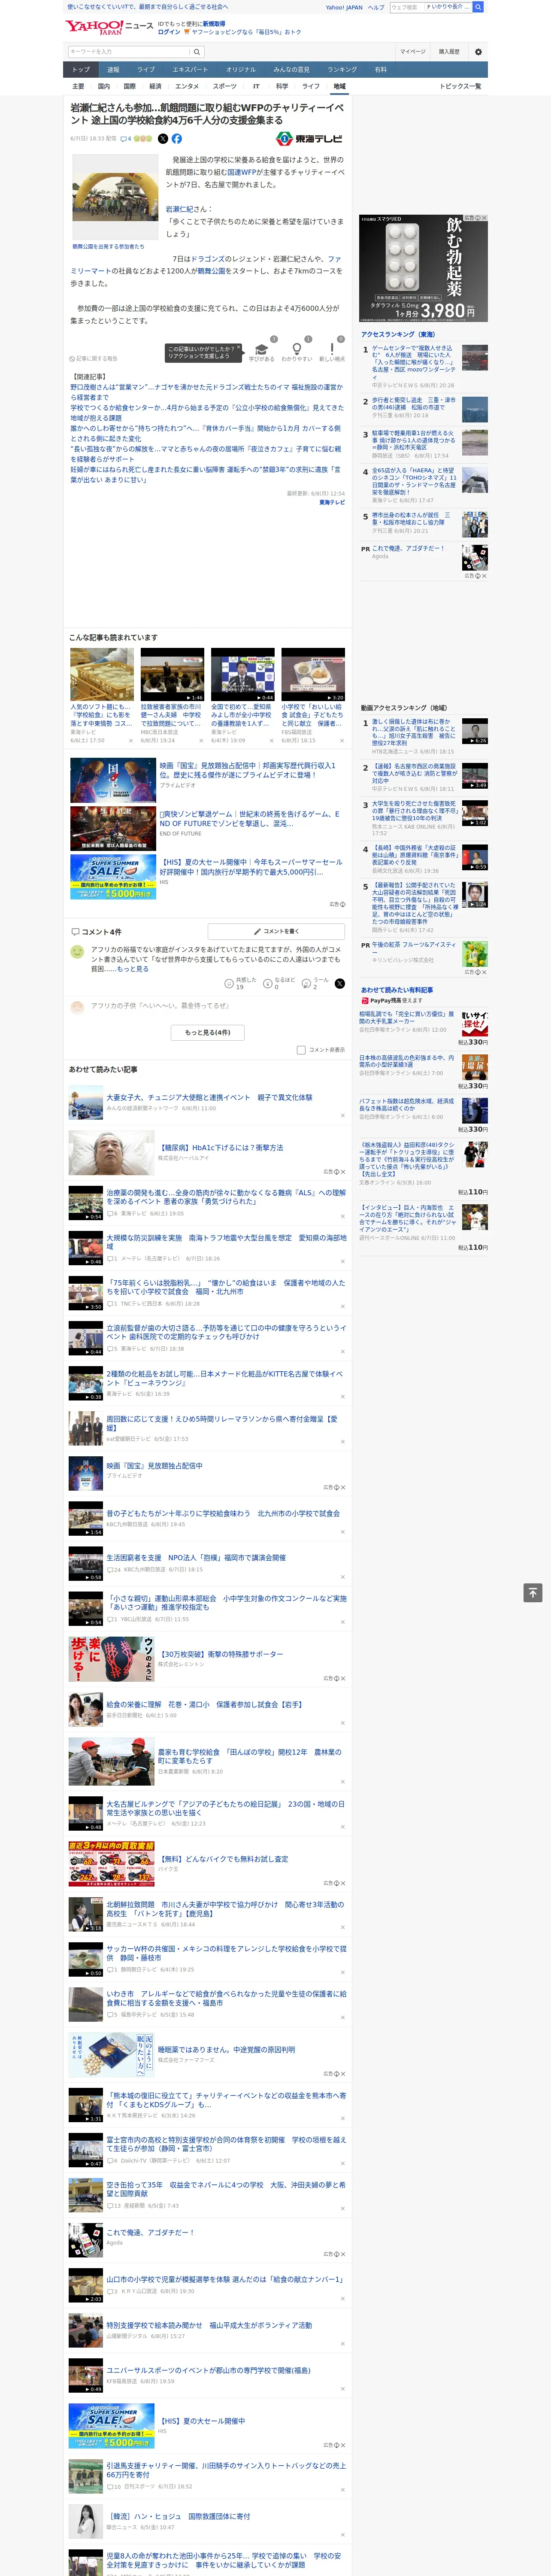Close the Agoda PR ad in ranking
Viewport: 551px width, 2576px height.
[484, 576]
